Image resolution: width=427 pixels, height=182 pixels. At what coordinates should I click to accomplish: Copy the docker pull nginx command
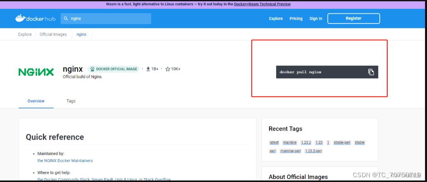click(x=371, y=72)
